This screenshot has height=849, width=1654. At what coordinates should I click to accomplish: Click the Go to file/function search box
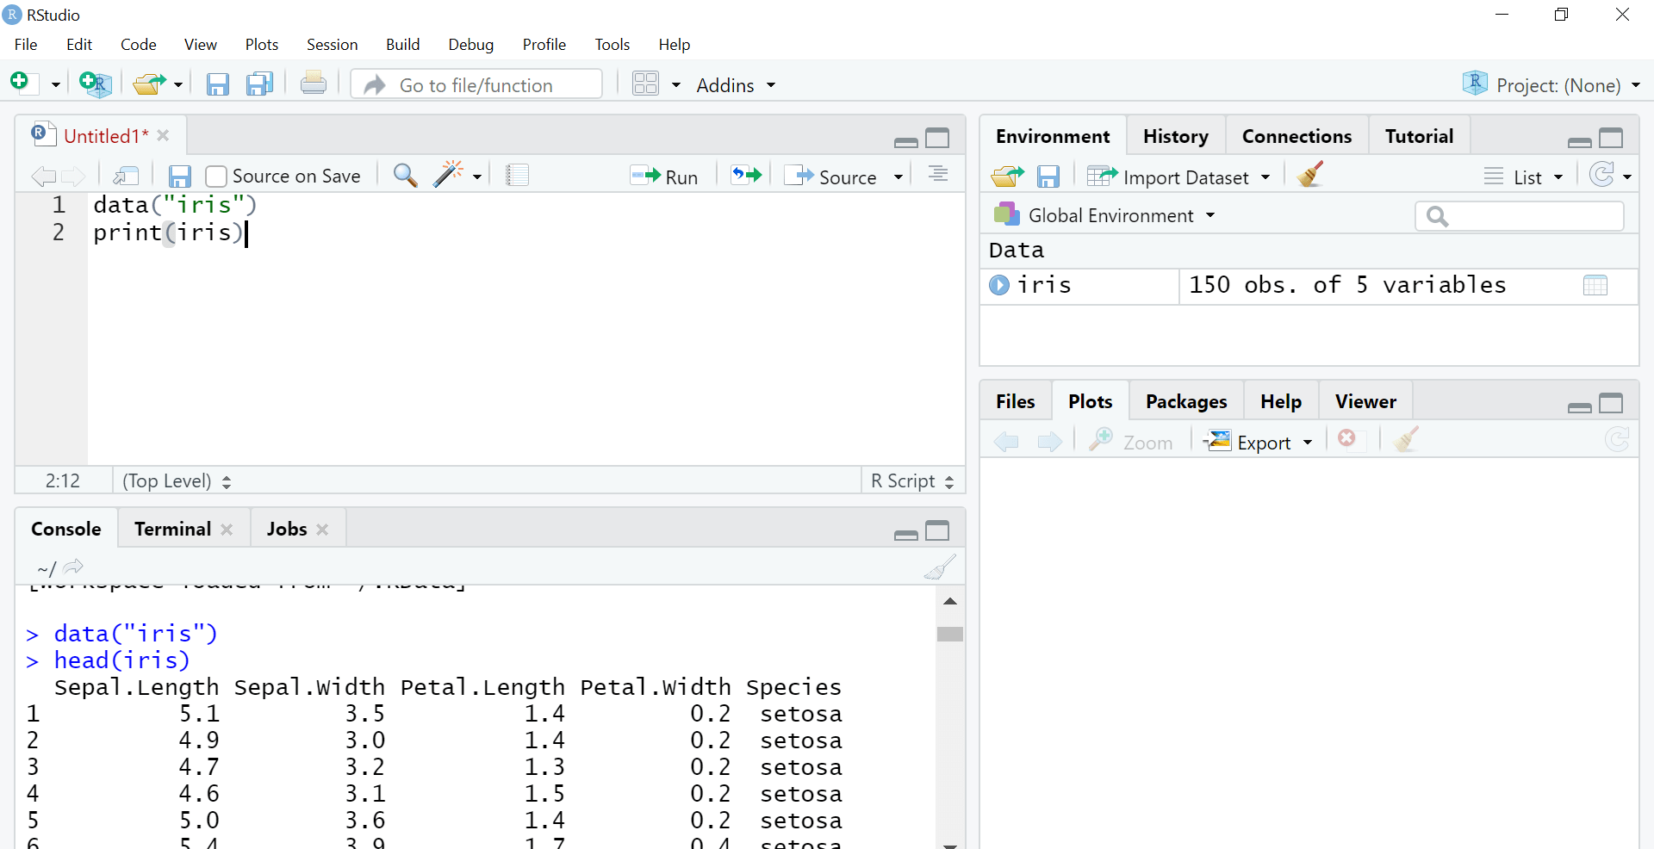click(476, 84)
